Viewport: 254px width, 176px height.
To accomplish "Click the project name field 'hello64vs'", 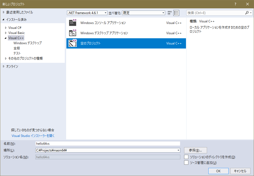I will pyautogui.click(x=108, y=143).
